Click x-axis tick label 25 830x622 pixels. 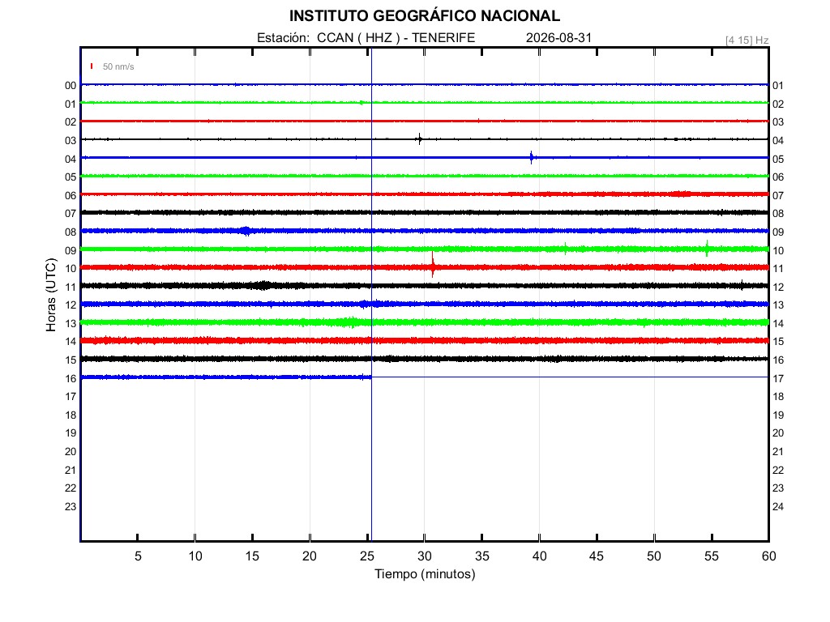pyautogui.click(x=367, y=556)
